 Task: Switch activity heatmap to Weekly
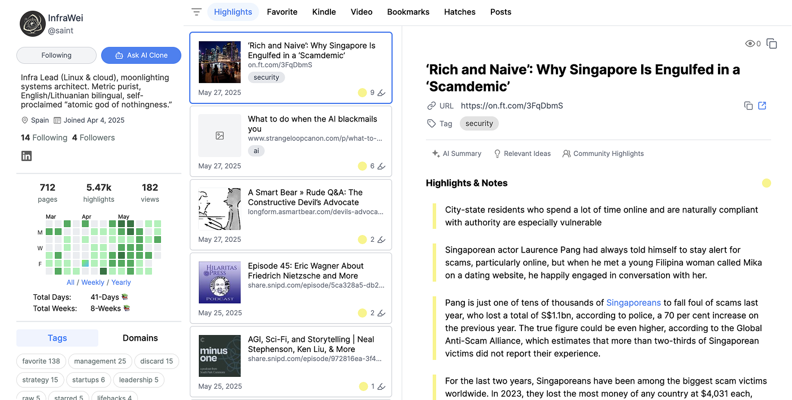point(93,282)
